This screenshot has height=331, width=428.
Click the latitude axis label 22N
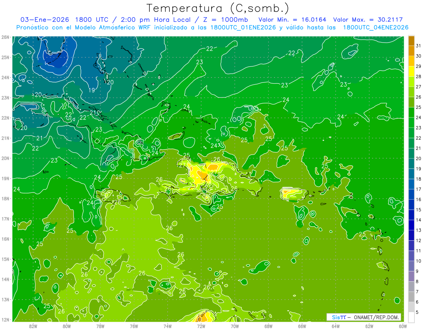(x=5, y=118)
